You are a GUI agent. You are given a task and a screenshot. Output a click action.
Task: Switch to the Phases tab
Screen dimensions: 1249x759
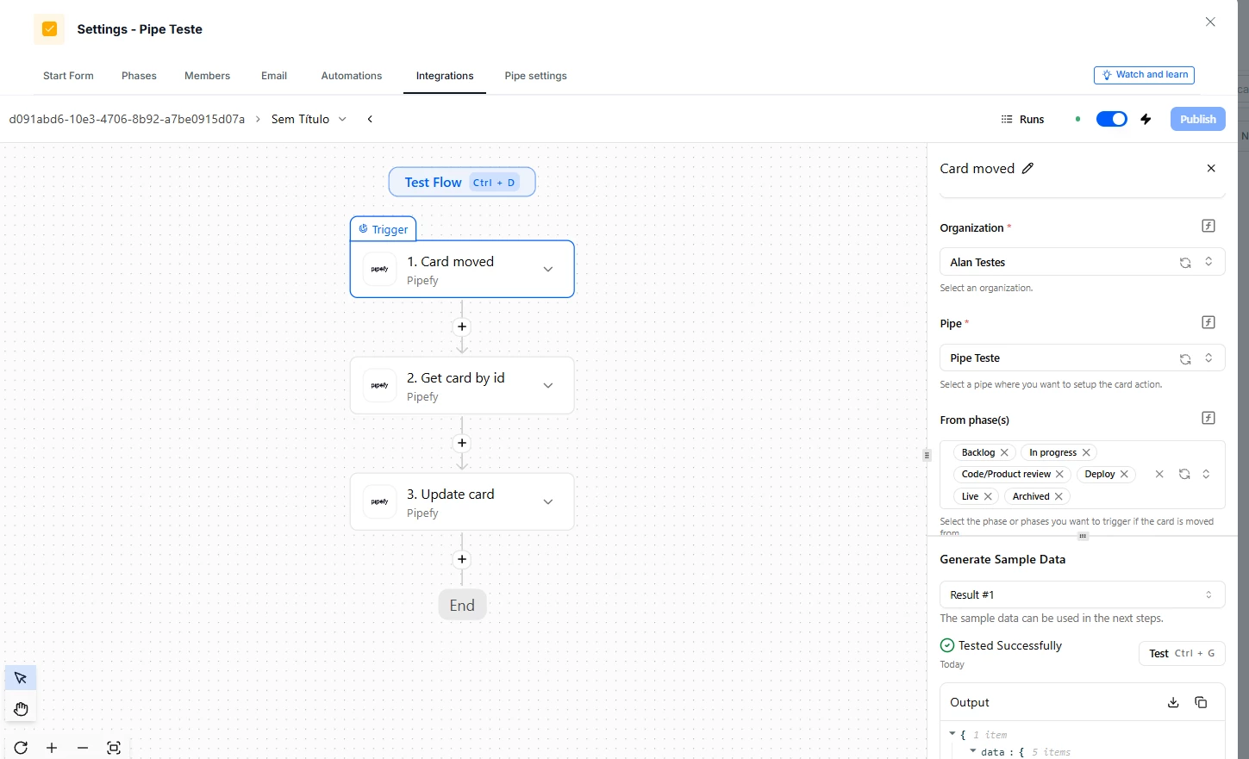[x=139, y=76]
